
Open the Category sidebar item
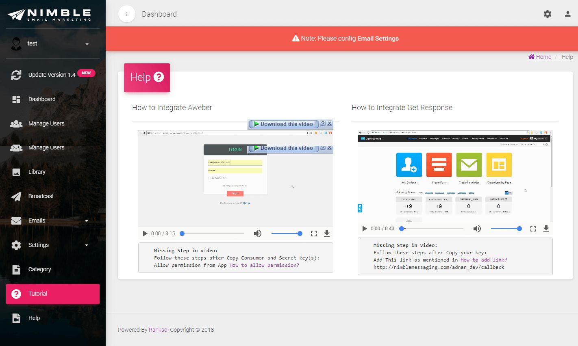tap(53, 269)
